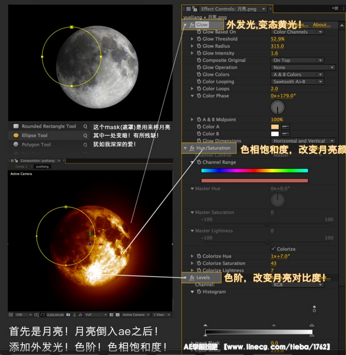346x355 pixels.
Task: Open the Active Camera view dropdown
Action: coord(136,315)
